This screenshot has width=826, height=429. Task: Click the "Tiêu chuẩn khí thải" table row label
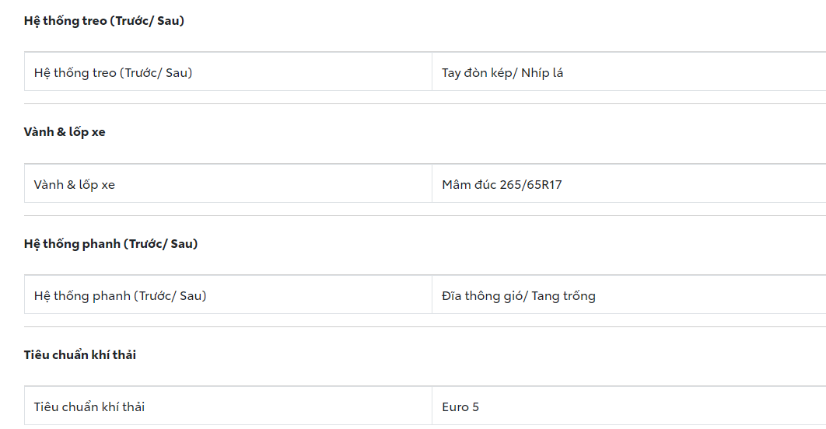pyautogui.click(x=89, y=407)
